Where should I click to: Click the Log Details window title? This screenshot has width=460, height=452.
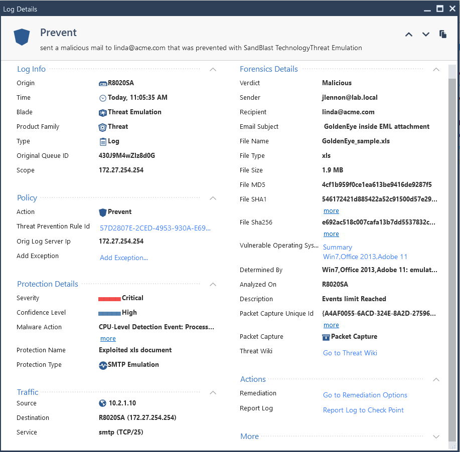tap(20, 10)
